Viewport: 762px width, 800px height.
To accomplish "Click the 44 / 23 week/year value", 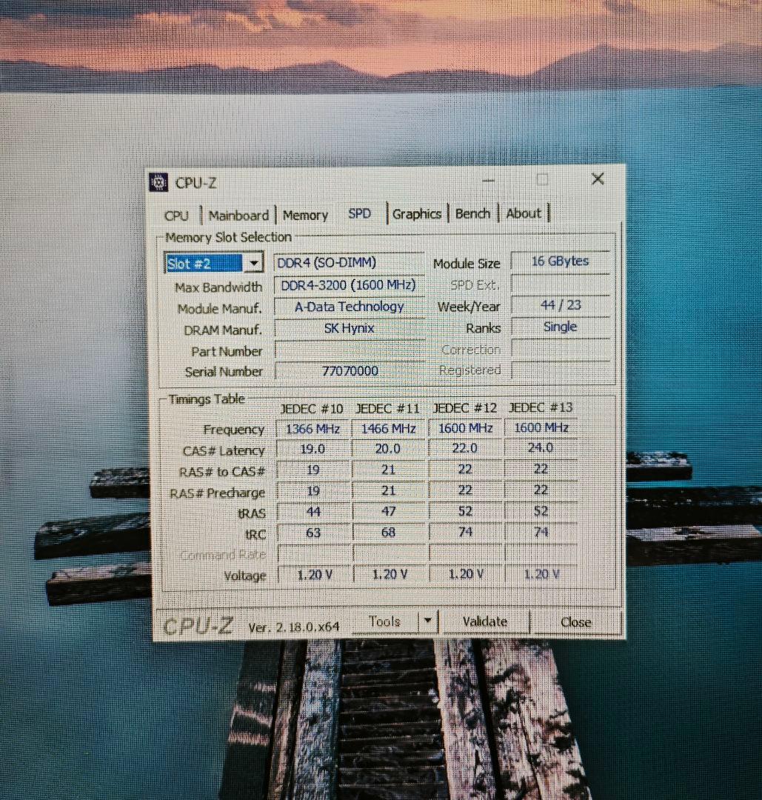I will point(560,305).
